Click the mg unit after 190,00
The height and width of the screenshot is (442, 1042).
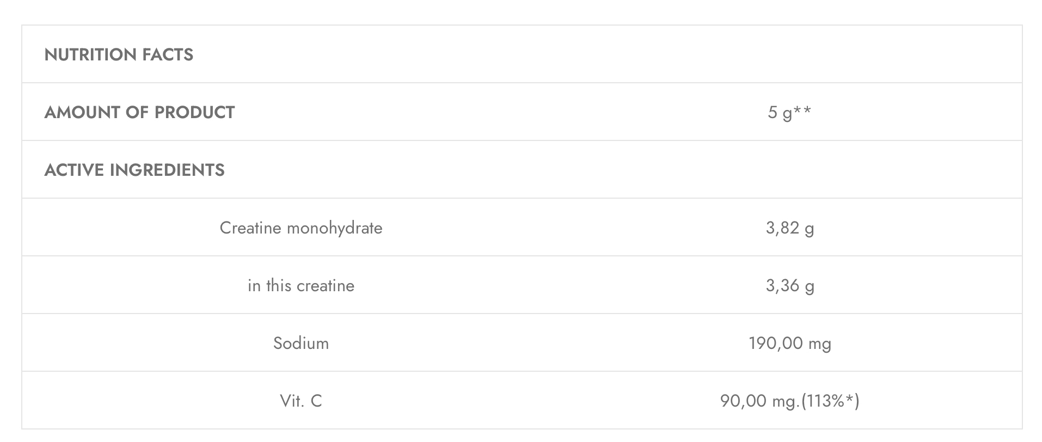(x=819, y=345)
